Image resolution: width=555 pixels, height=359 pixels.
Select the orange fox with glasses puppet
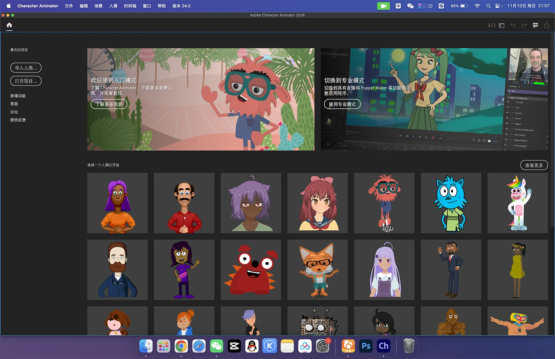click(317, 270)
